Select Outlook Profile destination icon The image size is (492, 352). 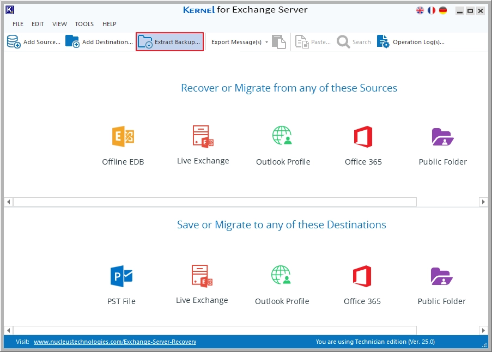coord(282,275)
